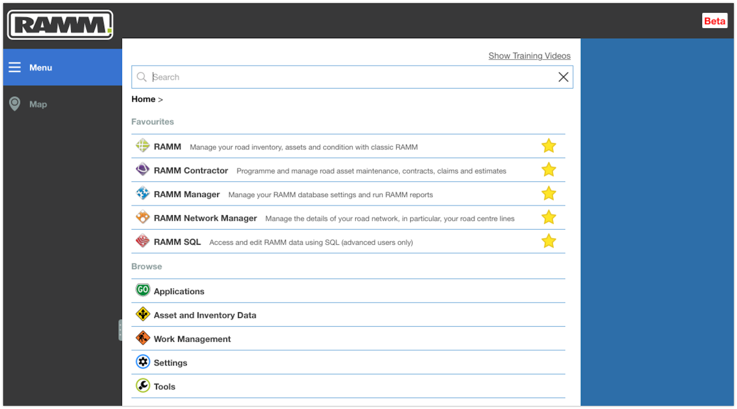
Task: Focus the Search input field
Action: [352, 77]
